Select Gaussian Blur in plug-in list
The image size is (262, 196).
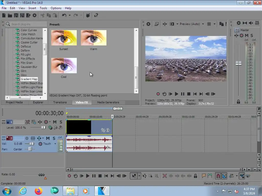tap(29, 67)
